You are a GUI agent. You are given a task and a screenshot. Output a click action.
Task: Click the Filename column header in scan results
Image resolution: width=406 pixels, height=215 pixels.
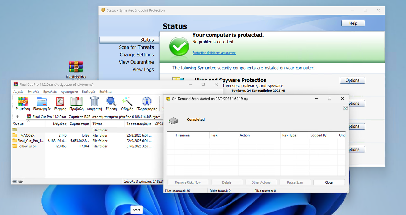[x=192, y=135]
